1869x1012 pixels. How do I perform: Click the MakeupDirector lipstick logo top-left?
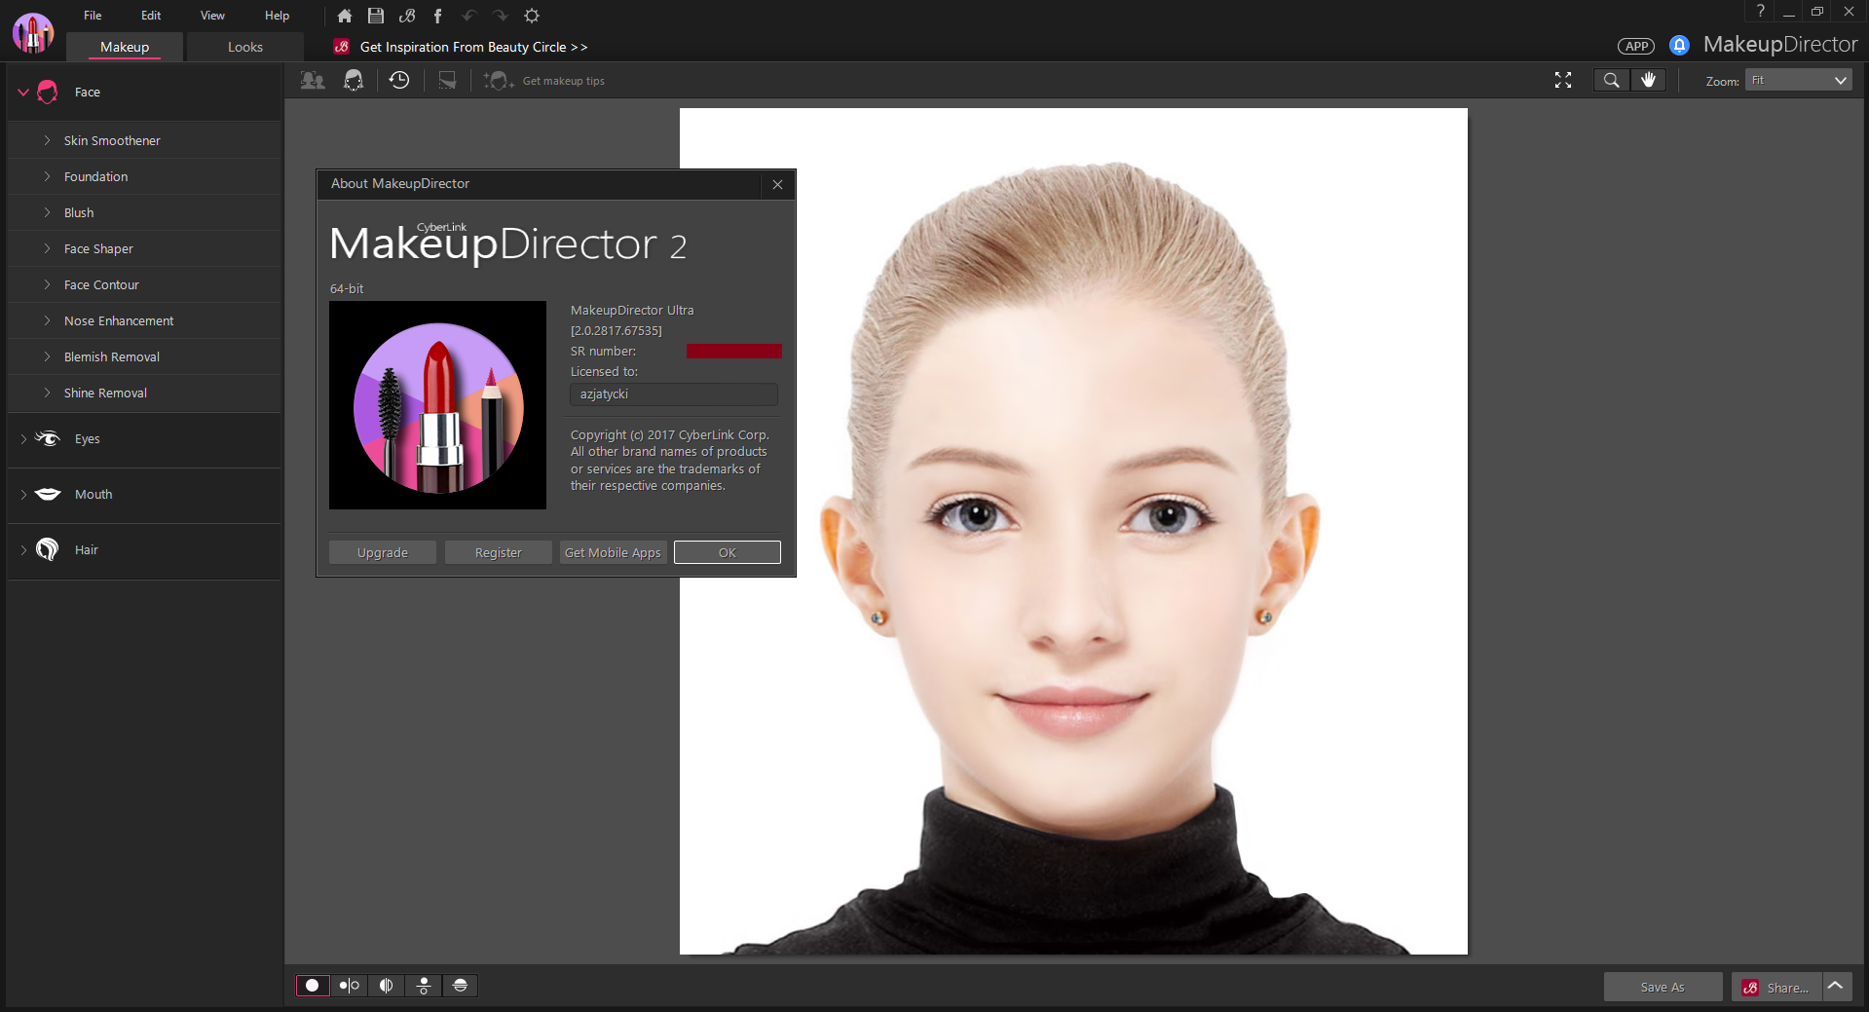pos(33,33)
